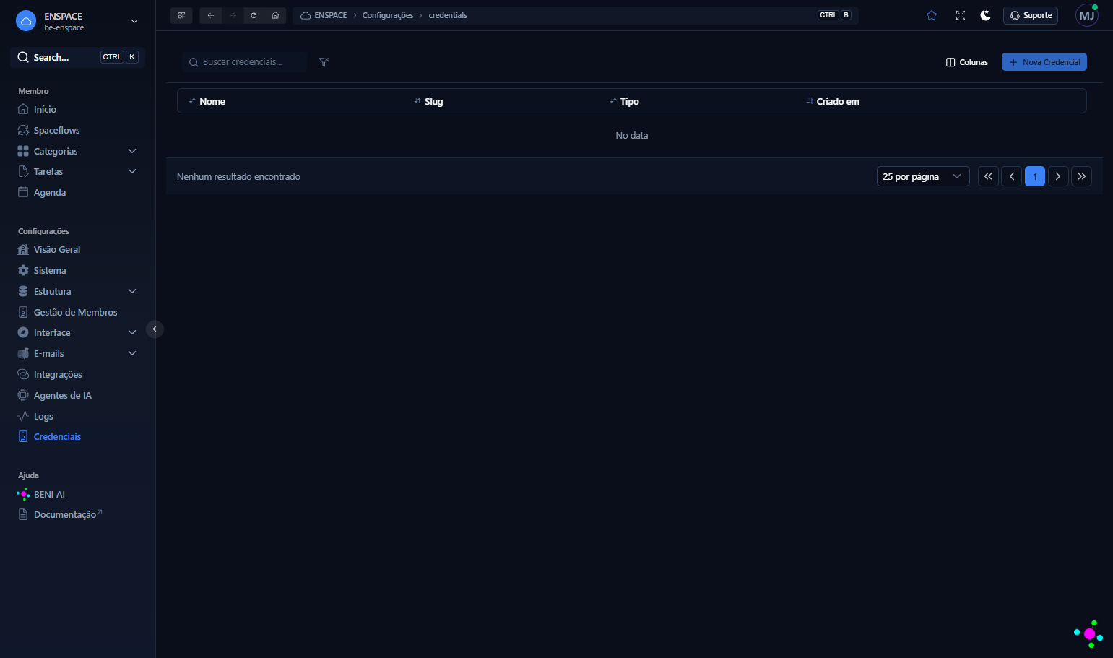Focus the Buscar credenciais search field

pyautogui.click(x=245, y=62)
